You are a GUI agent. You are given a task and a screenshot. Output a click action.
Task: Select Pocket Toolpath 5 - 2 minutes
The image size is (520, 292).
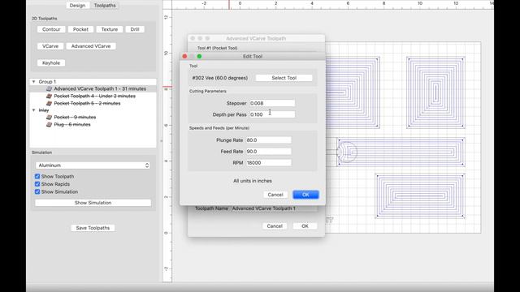click(93, 103)
